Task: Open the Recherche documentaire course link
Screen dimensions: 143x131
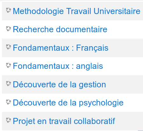Action: coord(60,29)
